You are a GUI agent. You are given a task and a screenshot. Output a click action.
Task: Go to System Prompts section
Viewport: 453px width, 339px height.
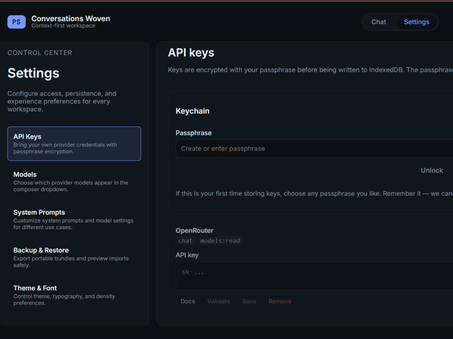pos(74,219)
